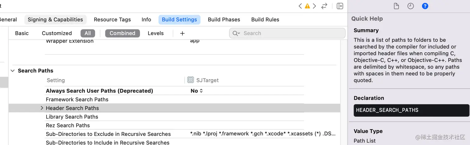Collapse the Search Paths section
This screenshot has width=470, height=145.
[13, 71]
